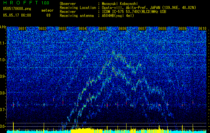This screenshot has height=133, width=210.
Task: Click the 0.9 kHz axis label
Action: click(3, 76)
